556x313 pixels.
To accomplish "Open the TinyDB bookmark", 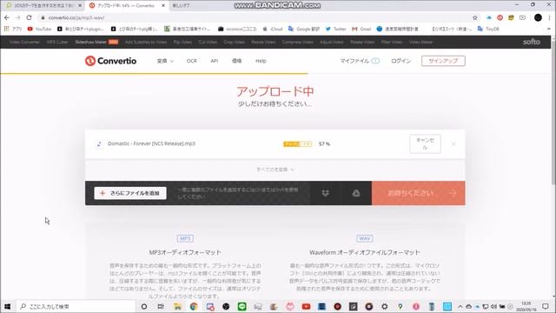I will [488, 29].
